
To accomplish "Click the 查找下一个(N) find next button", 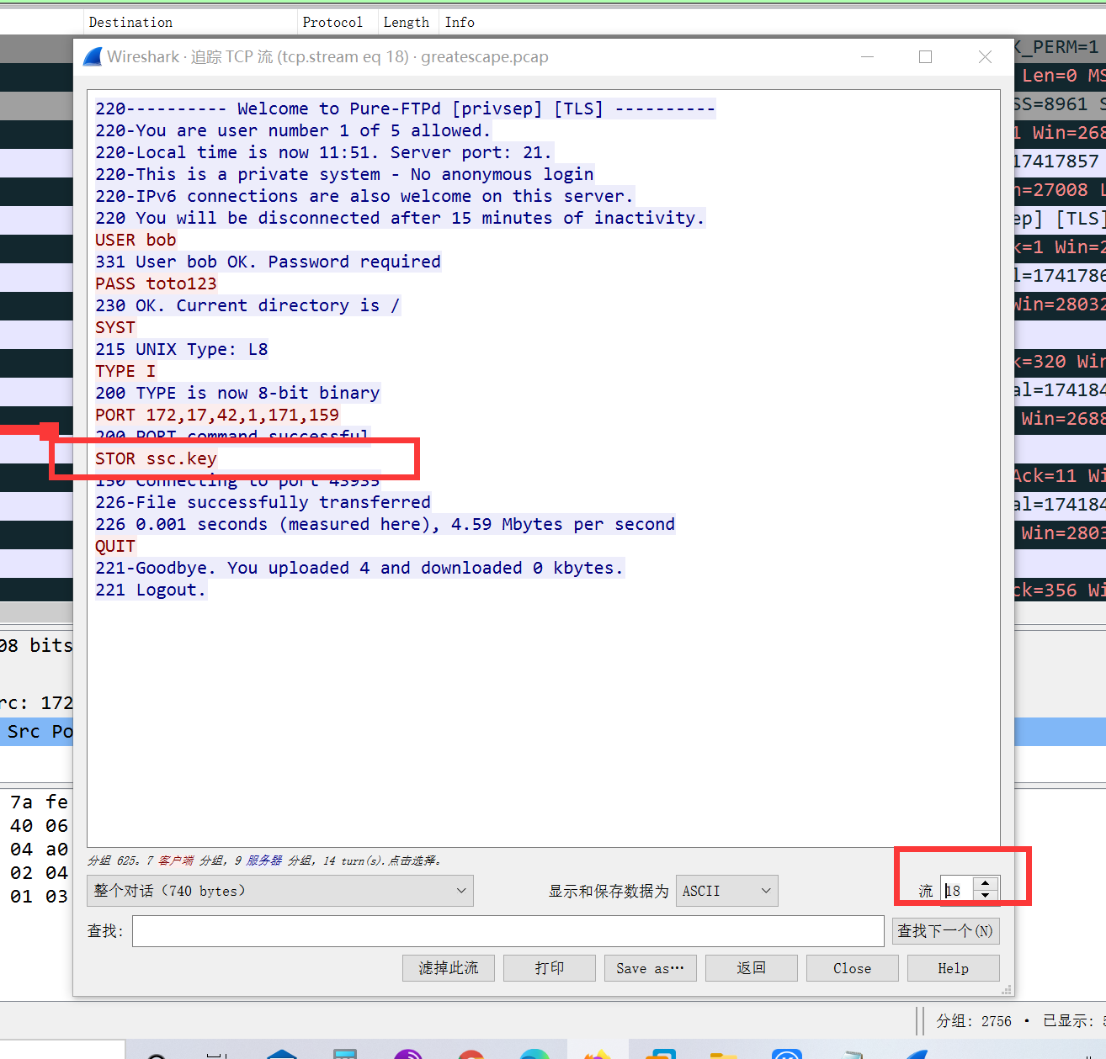I will (x=945, y=931).
